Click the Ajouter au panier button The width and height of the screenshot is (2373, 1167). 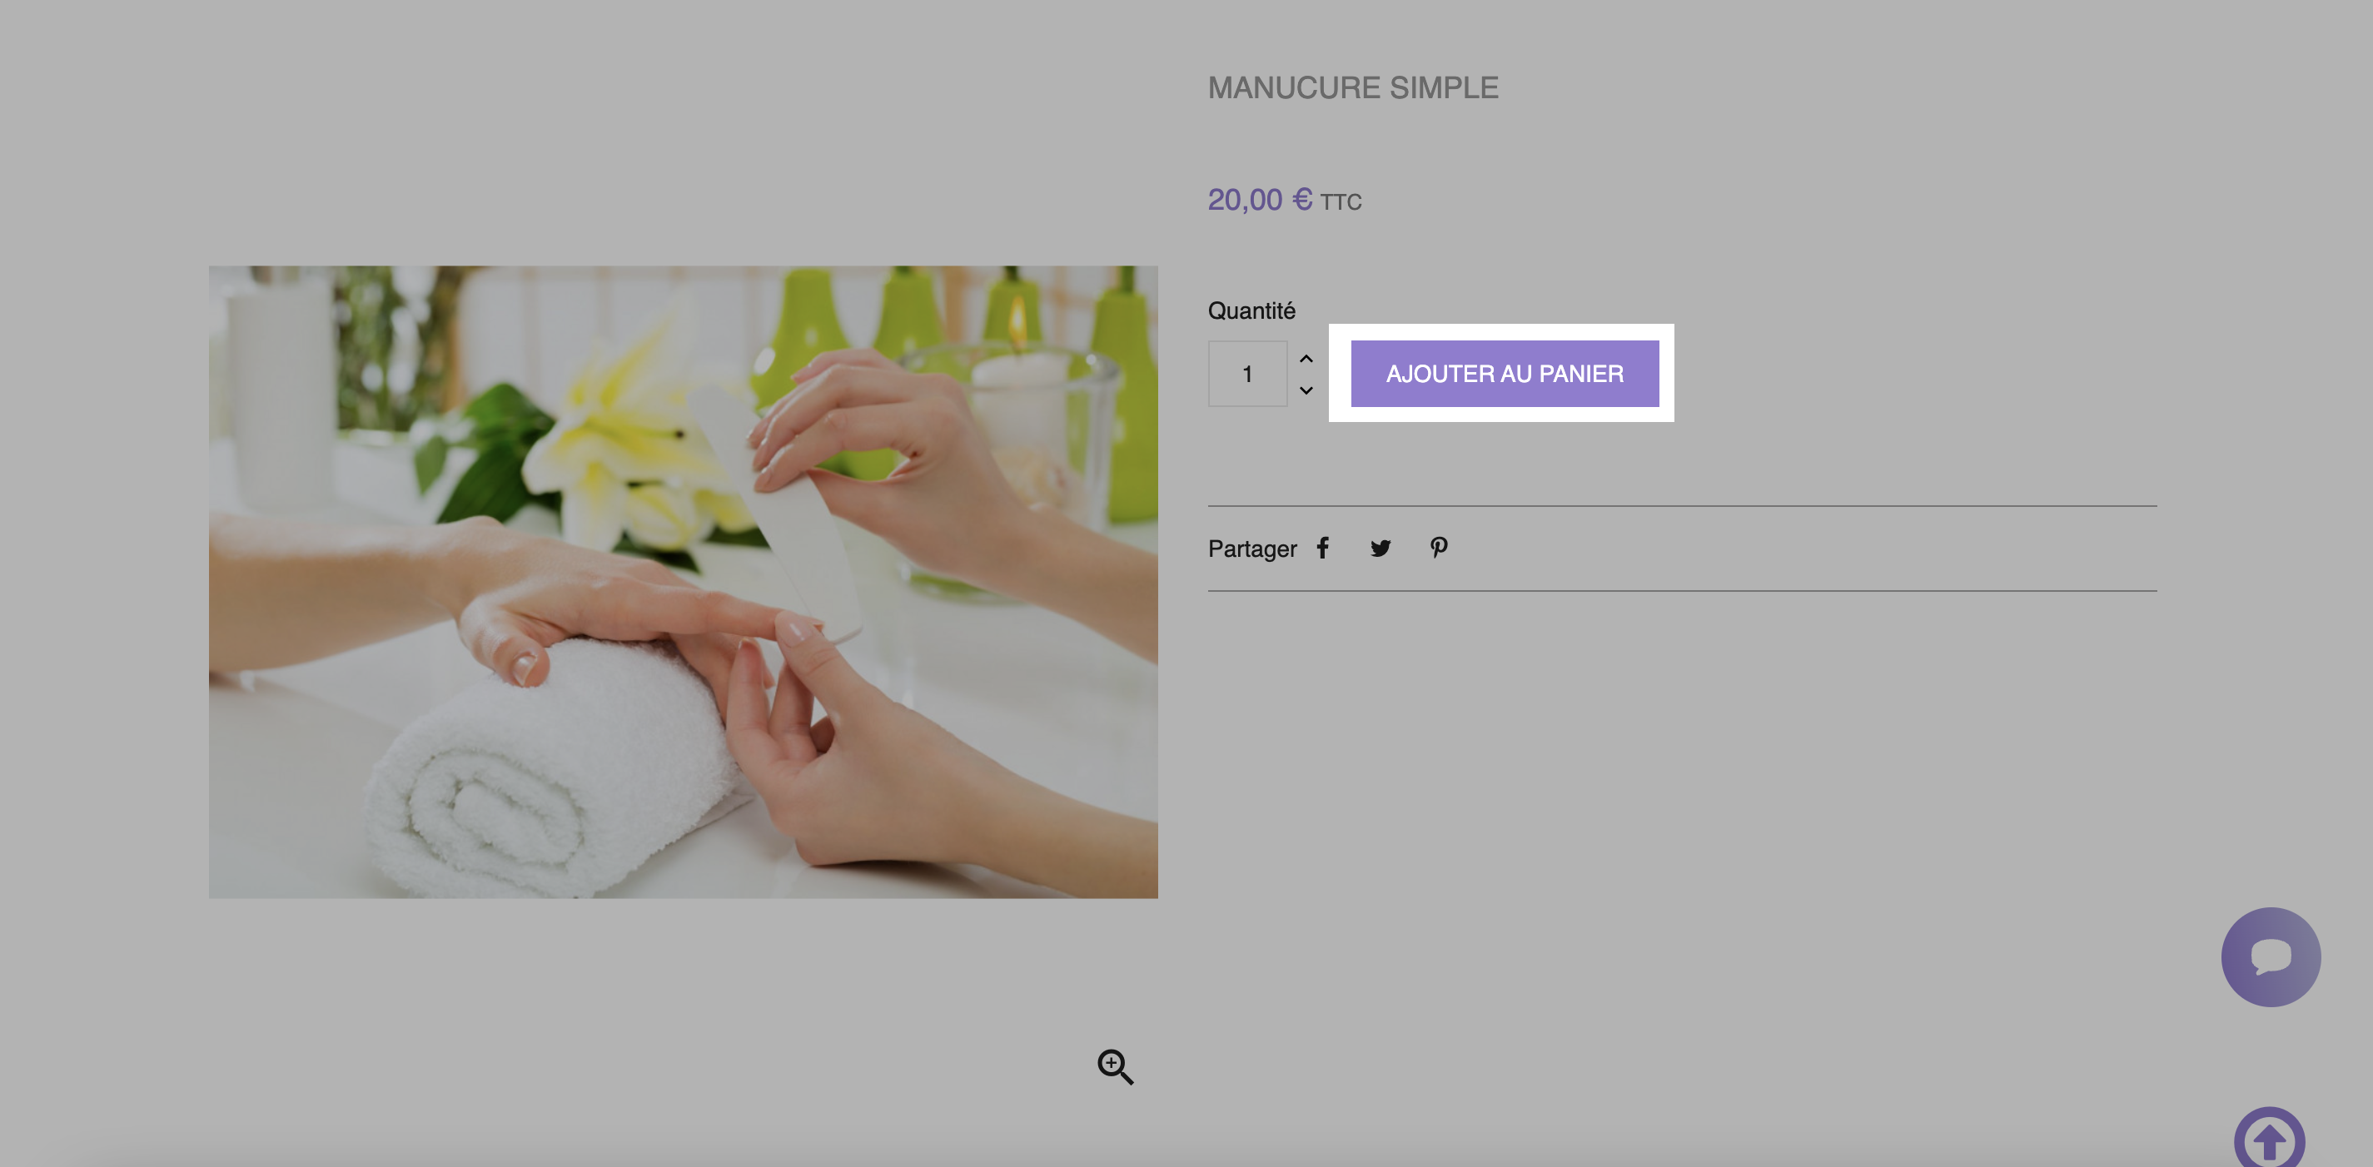coord(1505,373)
